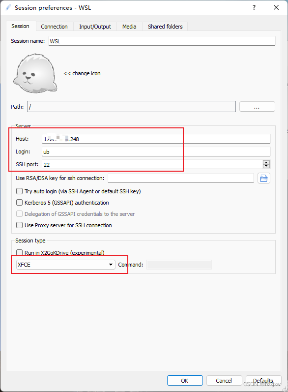Increase the SSH port with up arrow
The width and height of the screenshot is (288, 392).
266,162
